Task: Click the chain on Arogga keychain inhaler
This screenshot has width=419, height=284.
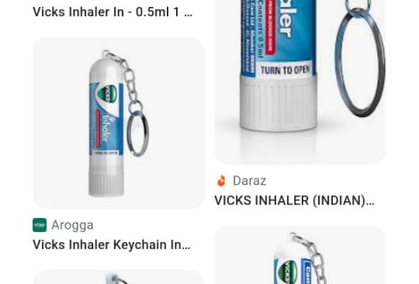Action: click(126, 79)
